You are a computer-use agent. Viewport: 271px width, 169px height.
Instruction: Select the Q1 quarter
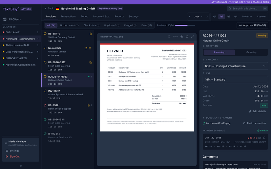pyautogui.click(x=215, y=17)
